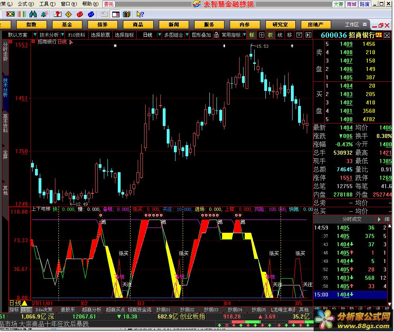
Task: Click the 新闻 yellow button
Action: (x=174, y=25)
